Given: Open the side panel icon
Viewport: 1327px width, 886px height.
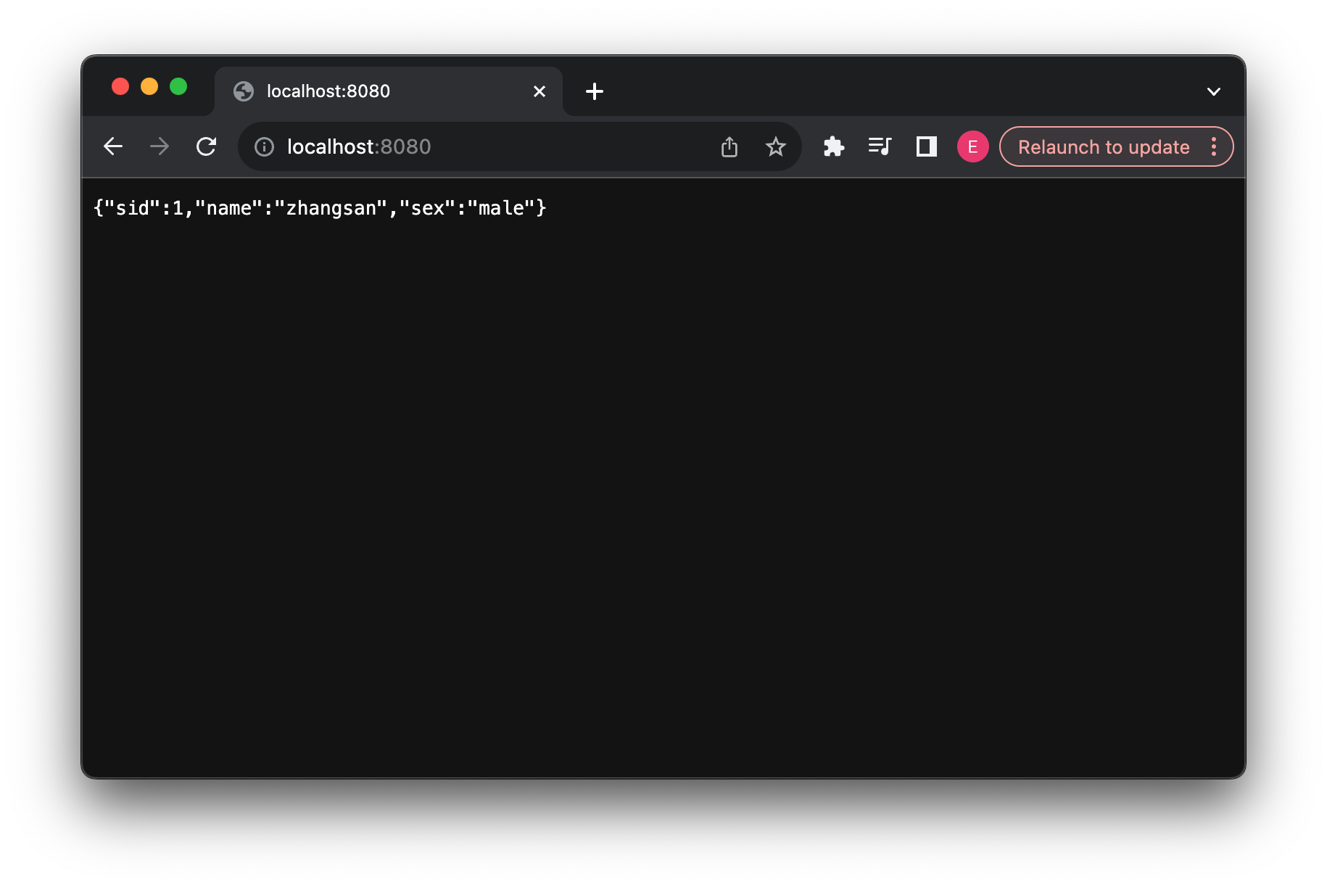Looking at the screenshot, I should click(x=926, y=146).
